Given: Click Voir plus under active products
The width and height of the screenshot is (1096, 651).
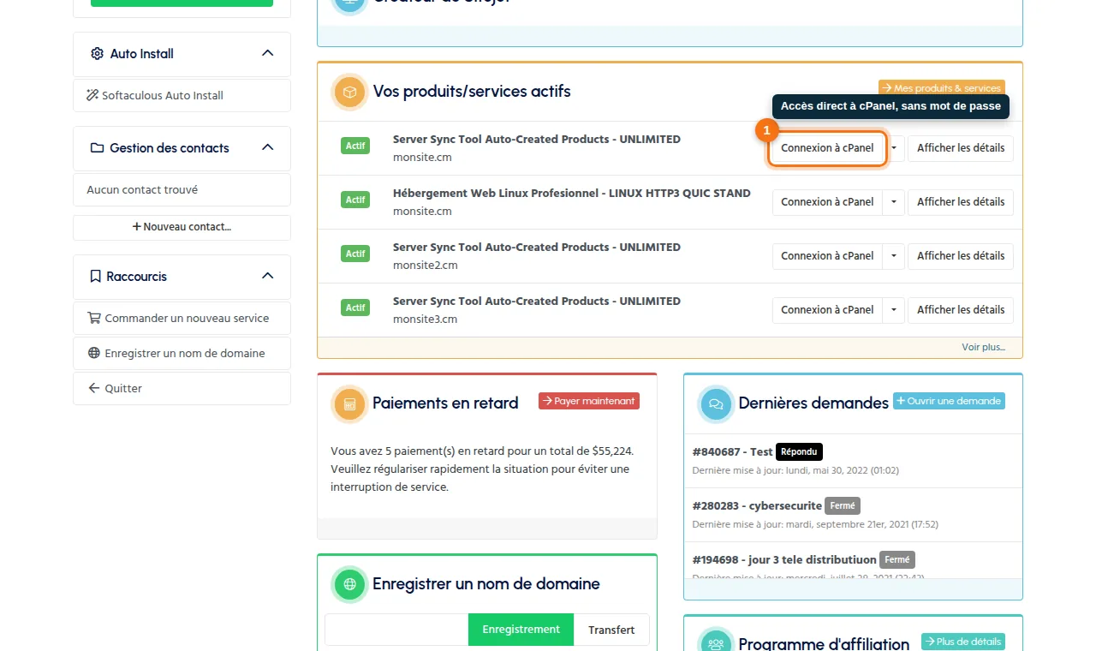Looking at the screenshot, I should click(x=983, y=347).
